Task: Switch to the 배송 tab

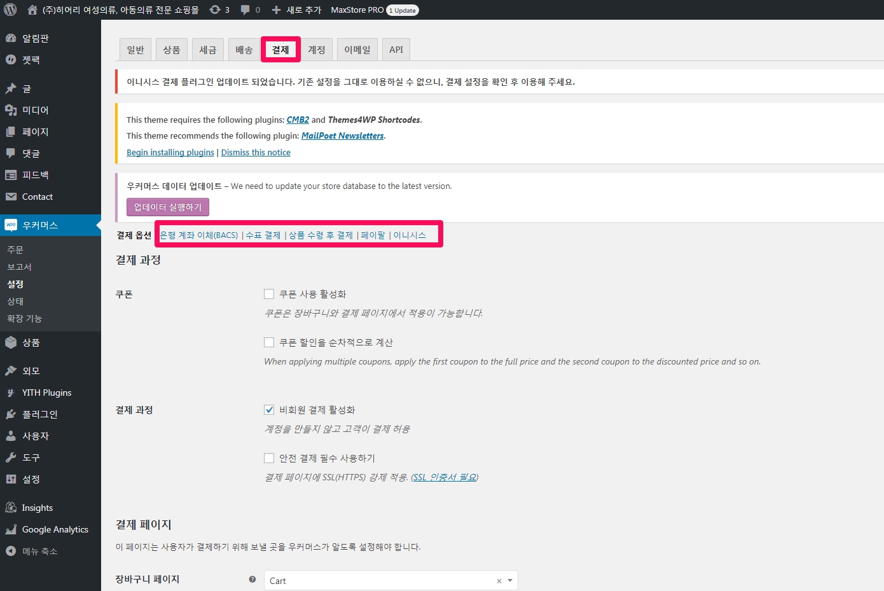Action: [x=244, y=50]
